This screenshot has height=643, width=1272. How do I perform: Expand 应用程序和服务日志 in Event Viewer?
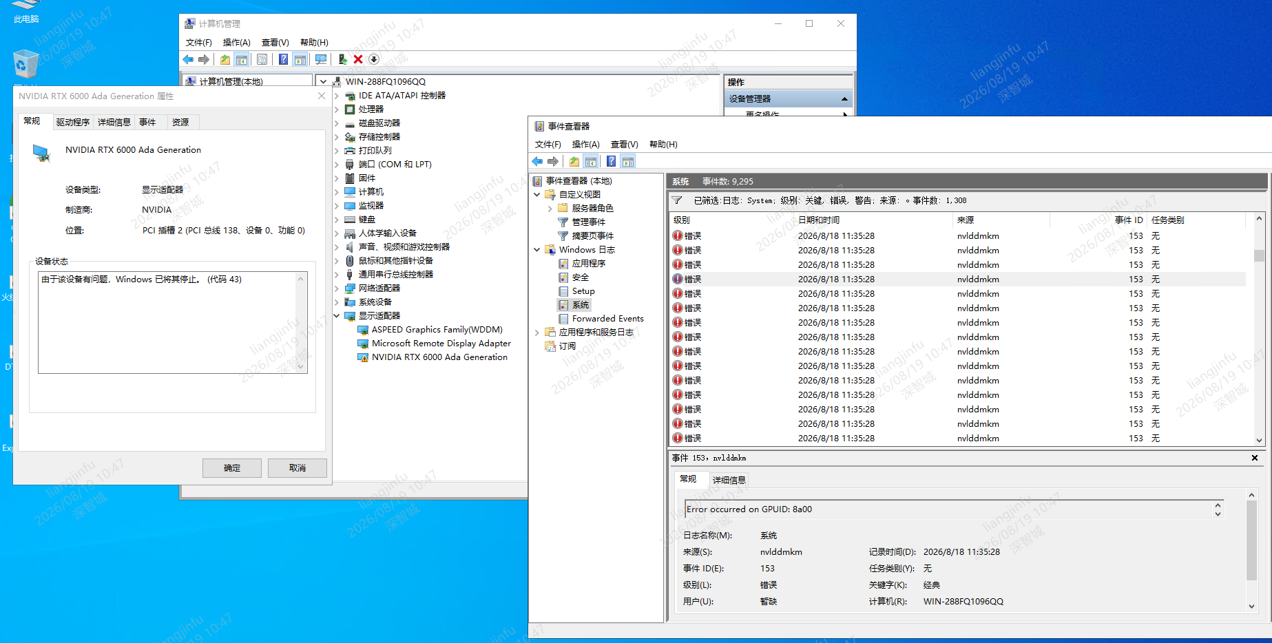(537, 333)
